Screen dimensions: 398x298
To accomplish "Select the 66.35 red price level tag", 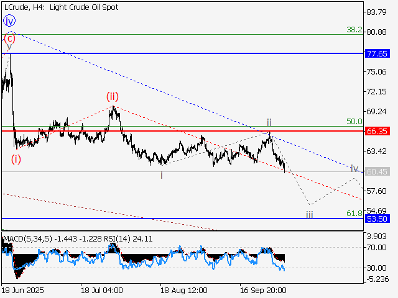I will point(377,132).
